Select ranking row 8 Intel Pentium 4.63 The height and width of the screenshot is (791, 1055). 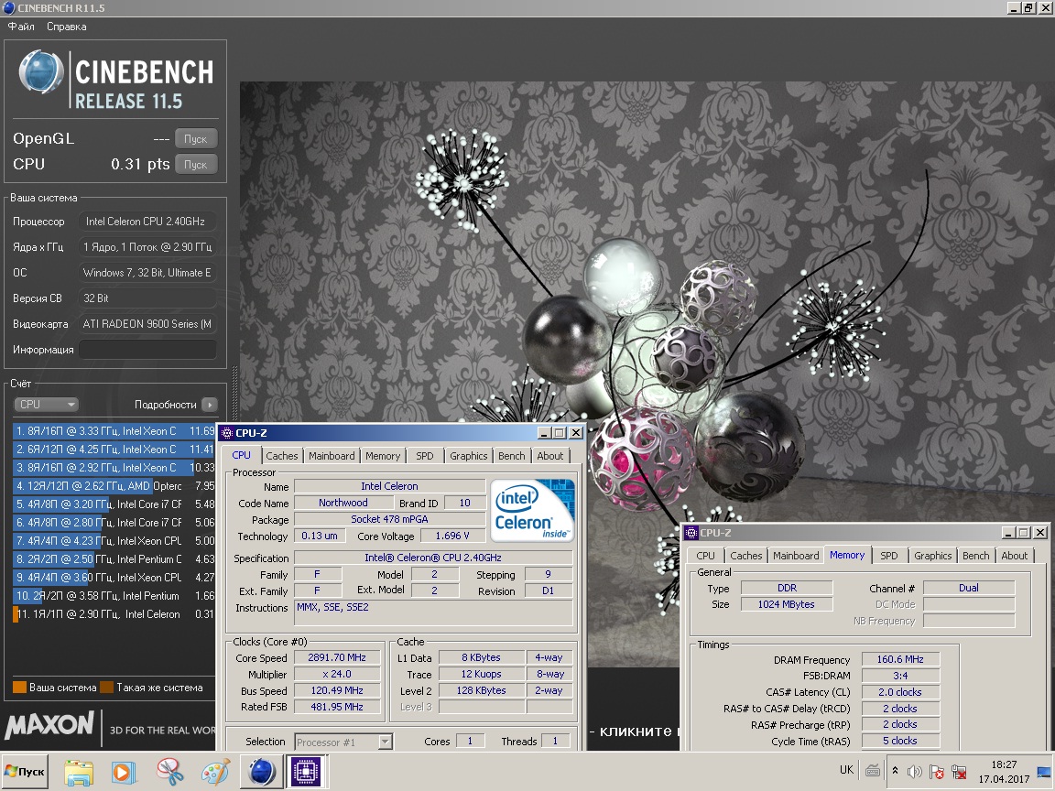[x=114, y=559]
